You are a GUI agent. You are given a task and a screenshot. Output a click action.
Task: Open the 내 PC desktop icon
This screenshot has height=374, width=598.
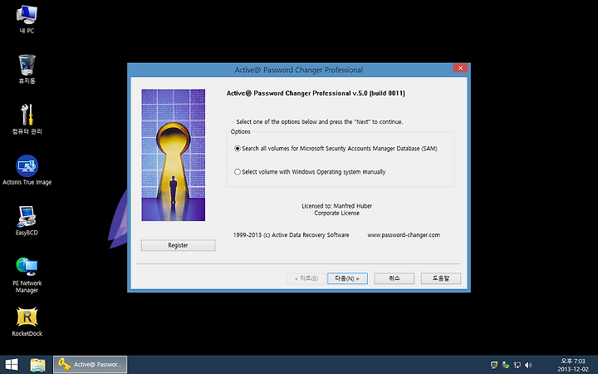pos(27,19)
